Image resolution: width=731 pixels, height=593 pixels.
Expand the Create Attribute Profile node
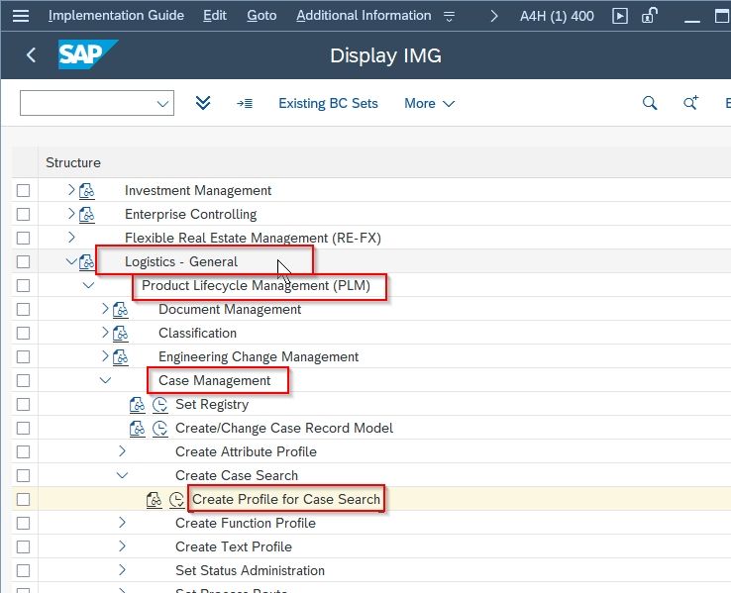pos(122,450)
